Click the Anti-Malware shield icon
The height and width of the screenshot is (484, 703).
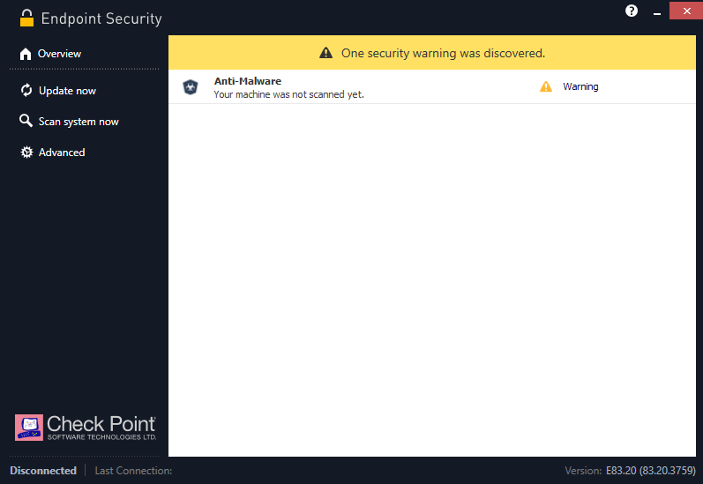(191, 86)
